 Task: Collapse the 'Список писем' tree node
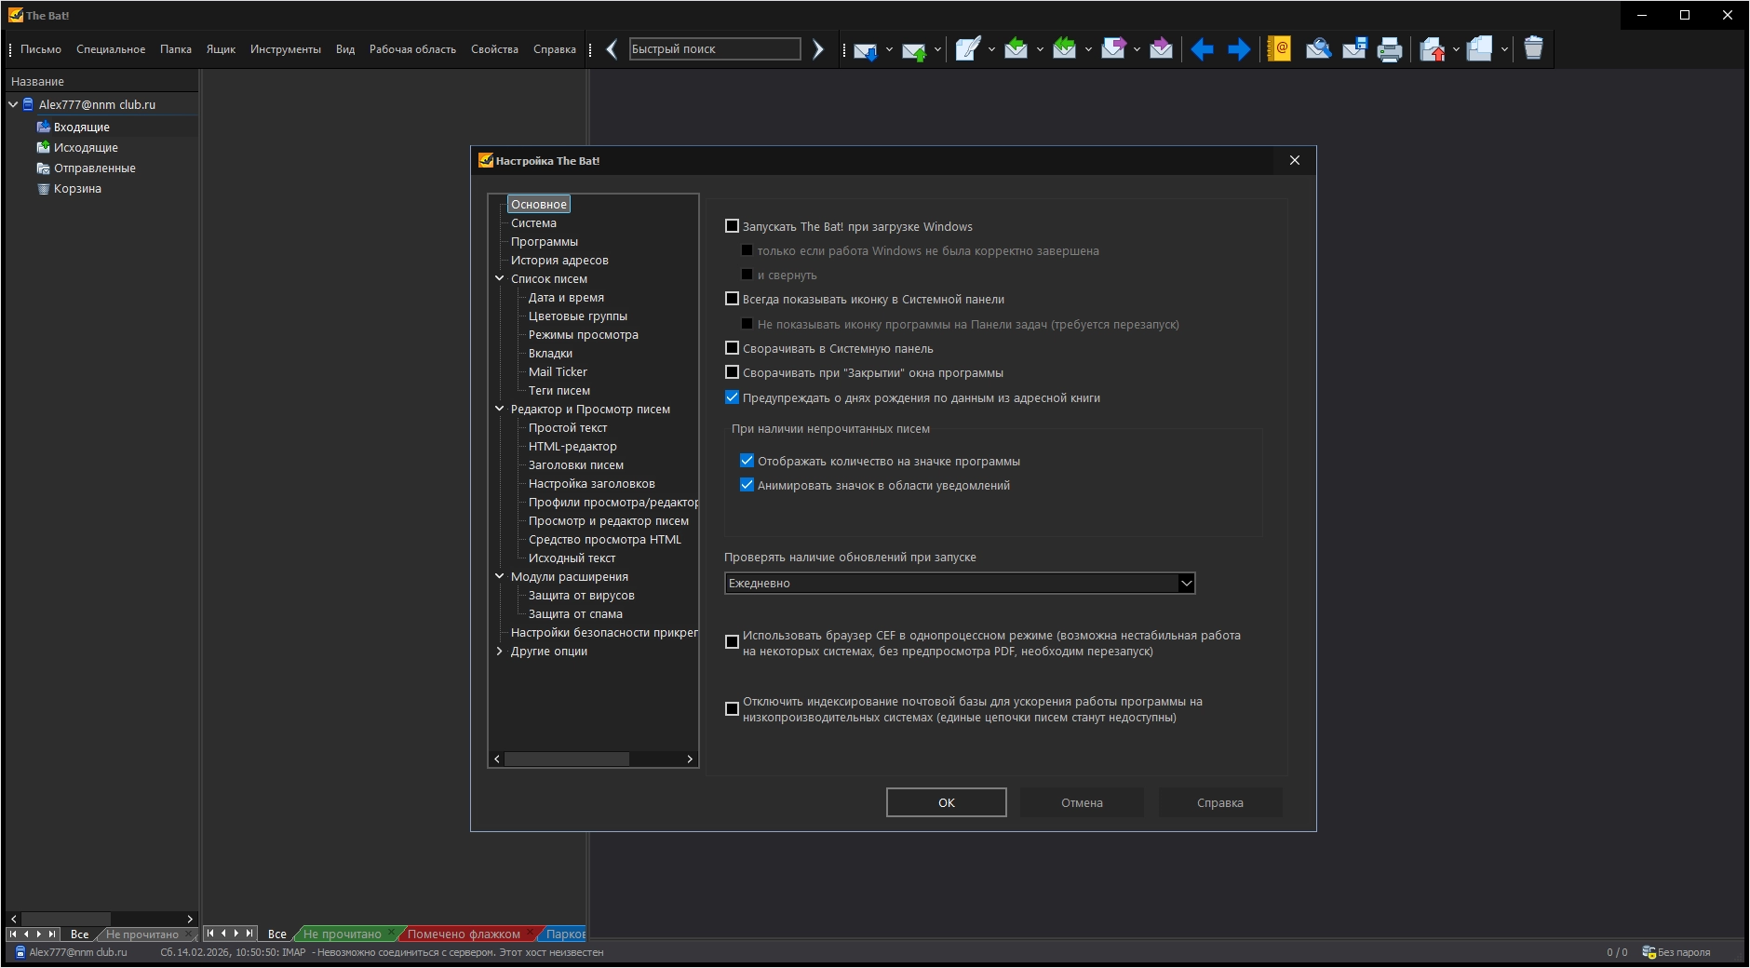click(x=500, y=278)
